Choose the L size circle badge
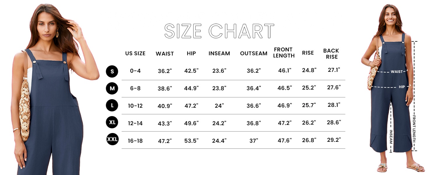 tap(112, 106)
